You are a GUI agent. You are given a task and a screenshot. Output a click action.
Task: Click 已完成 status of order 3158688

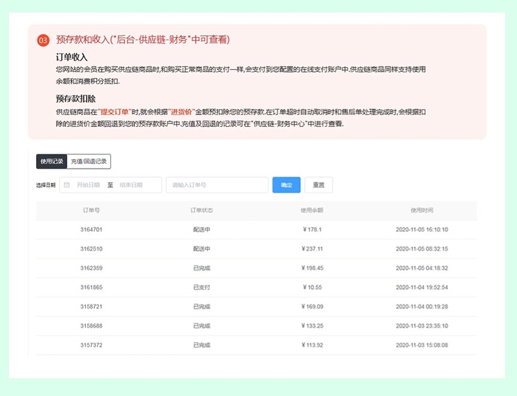click(201, 326)
